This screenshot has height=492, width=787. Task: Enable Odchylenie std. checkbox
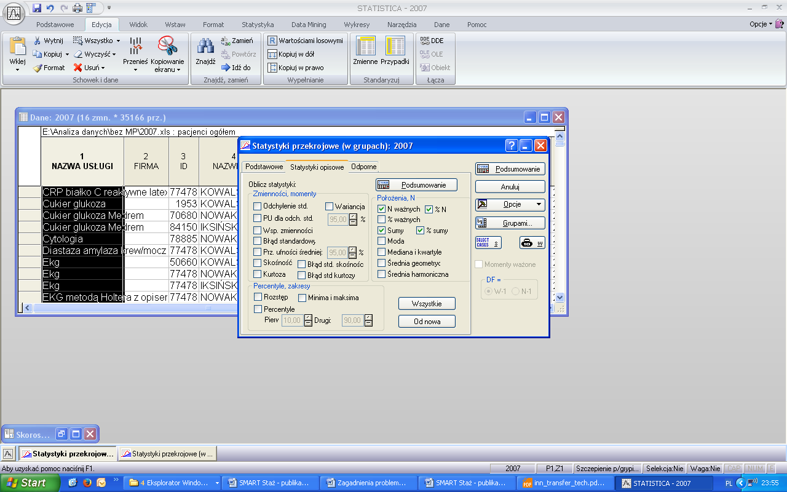258,207
